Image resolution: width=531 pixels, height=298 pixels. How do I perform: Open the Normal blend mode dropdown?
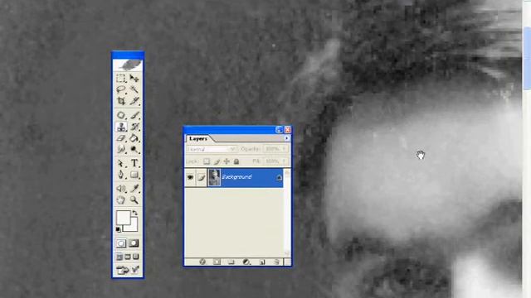pos(212,149)
